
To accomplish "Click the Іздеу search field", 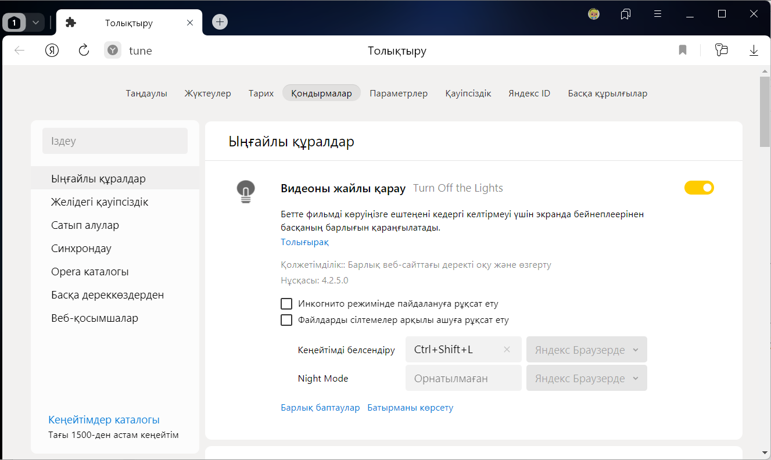I will pos(115,141).
